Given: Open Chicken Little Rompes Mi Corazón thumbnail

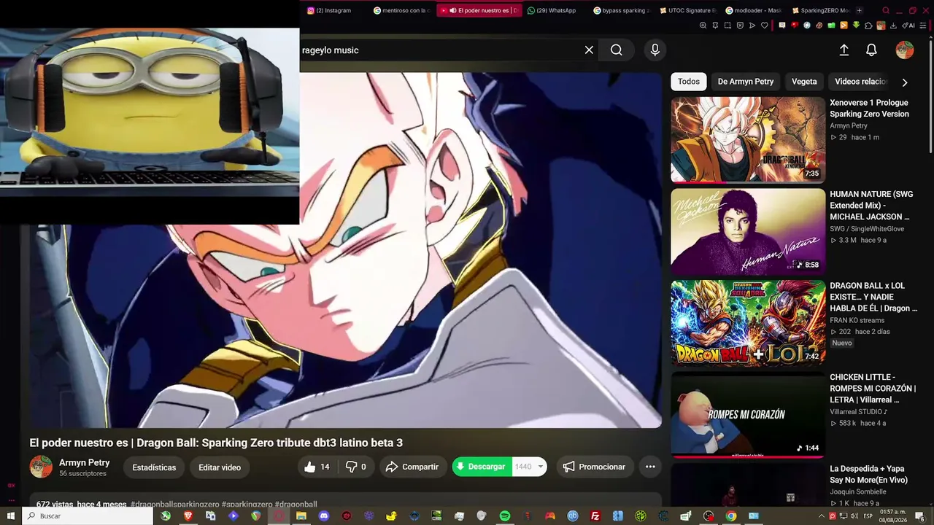Looking at the screenshot, I should click(748, 415).
